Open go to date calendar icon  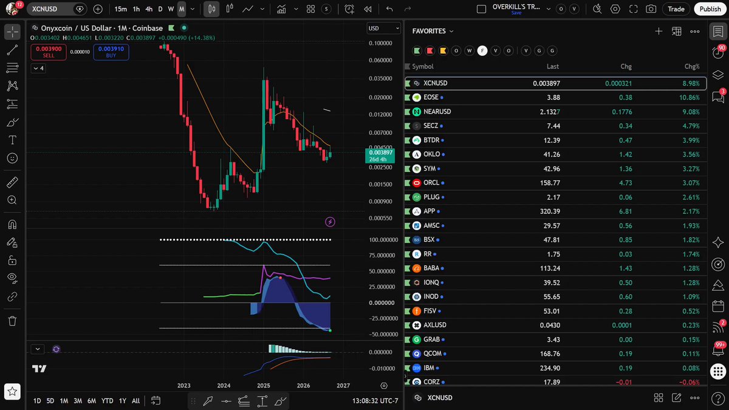156,401
